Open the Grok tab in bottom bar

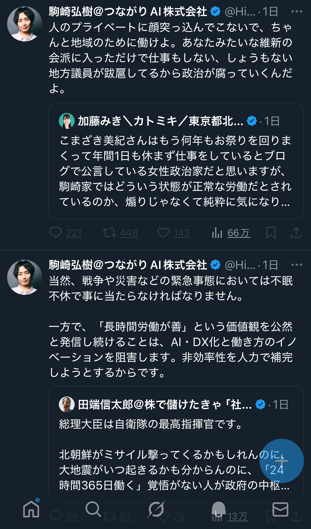(x=156, y=509)
